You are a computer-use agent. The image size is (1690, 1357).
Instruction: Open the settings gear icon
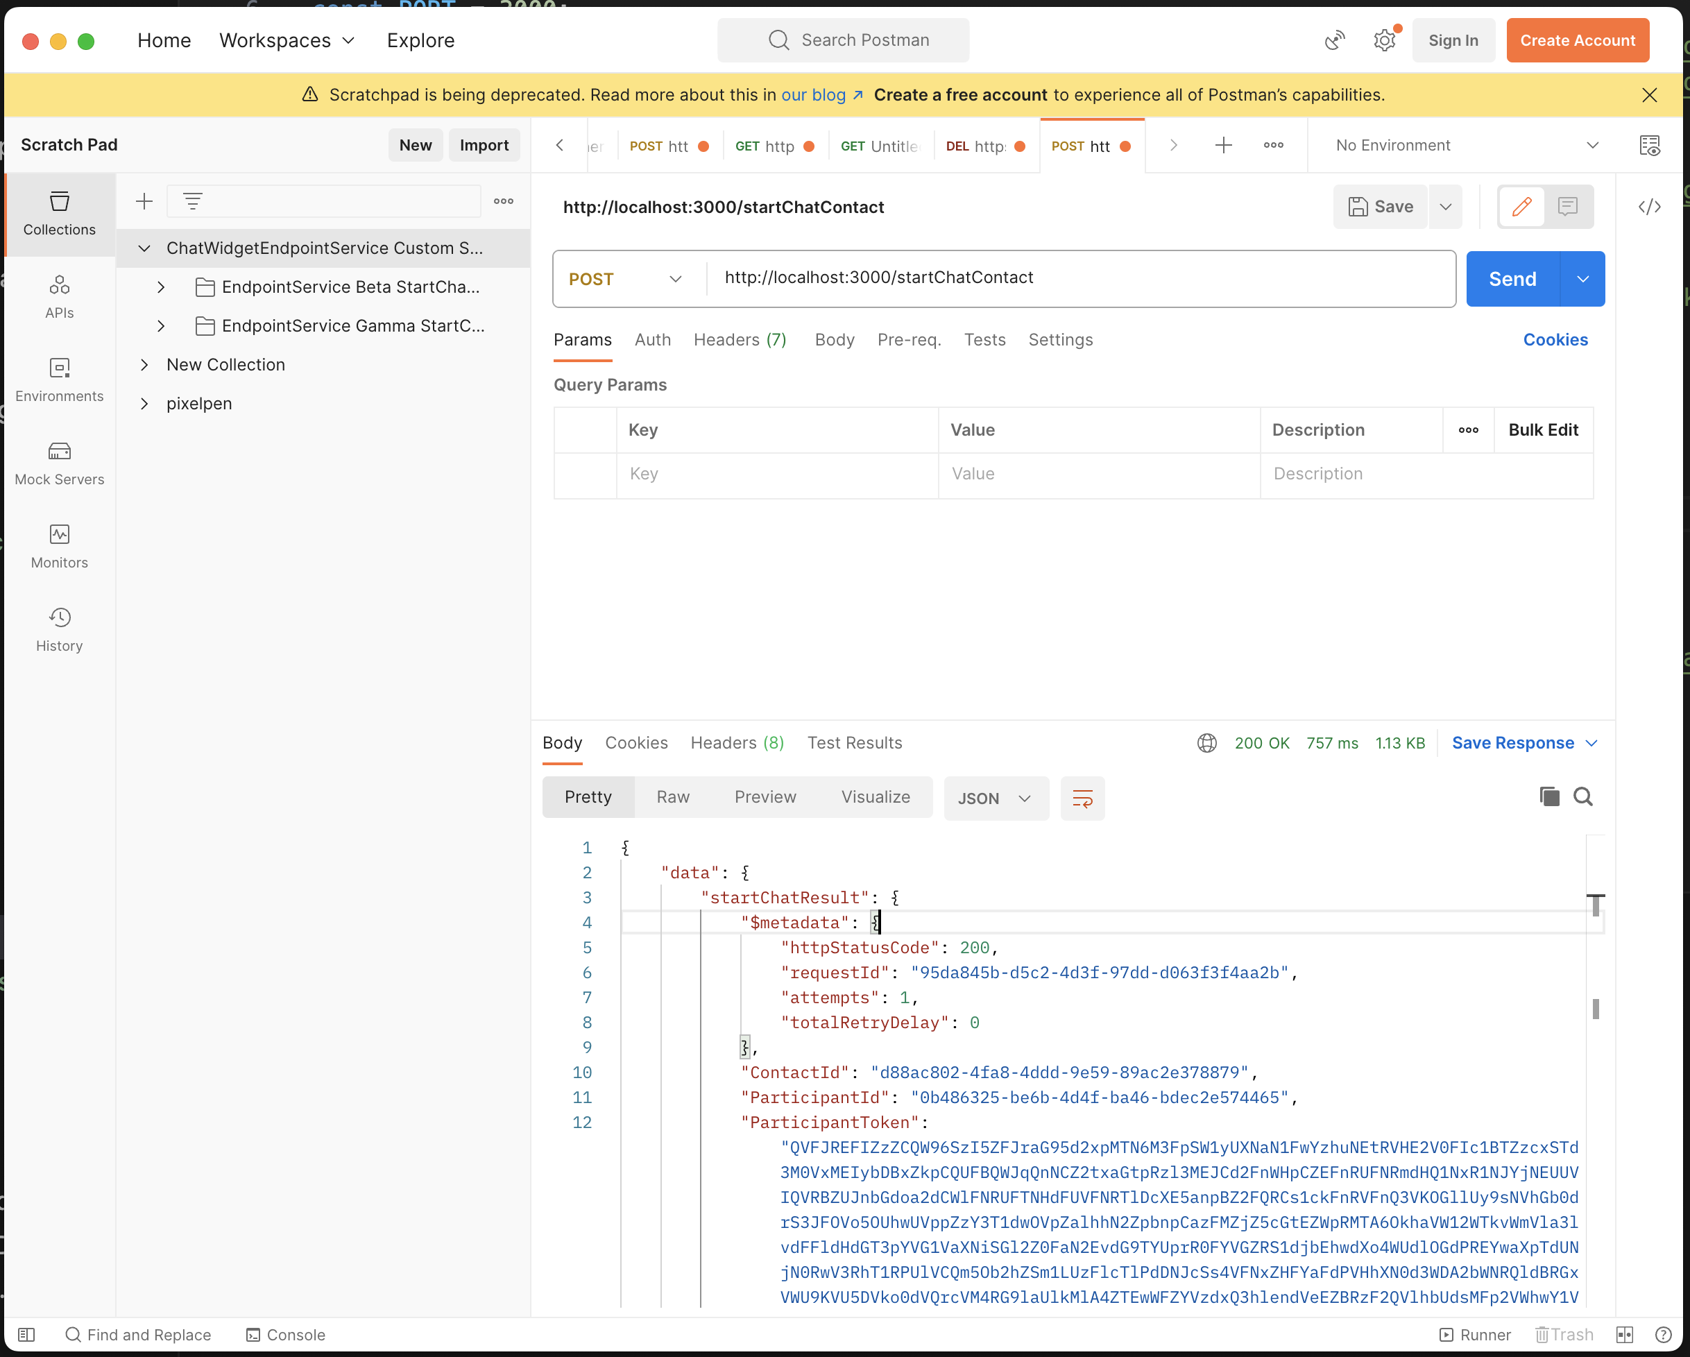(x=1385, y=40)
